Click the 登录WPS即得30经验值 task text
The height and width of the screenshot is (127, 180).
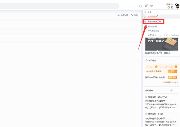pyautogui.click(x=155, y=77)
